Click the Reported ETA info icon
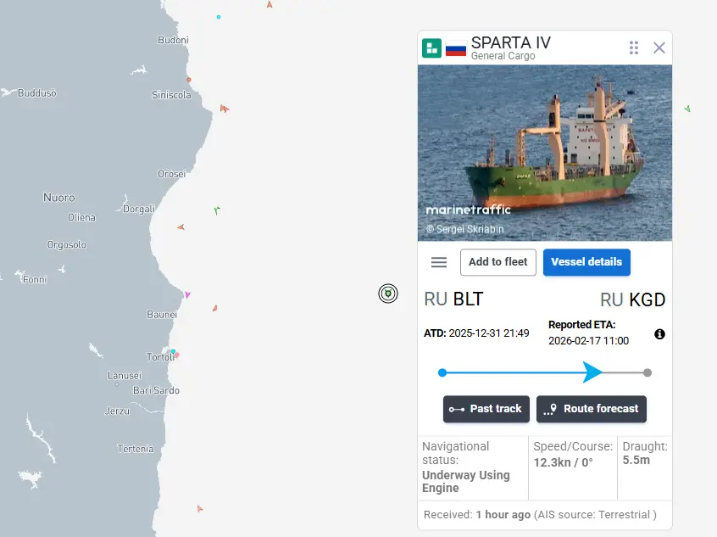The width and height of the screenshot is (717, 537). click(660, 334)
